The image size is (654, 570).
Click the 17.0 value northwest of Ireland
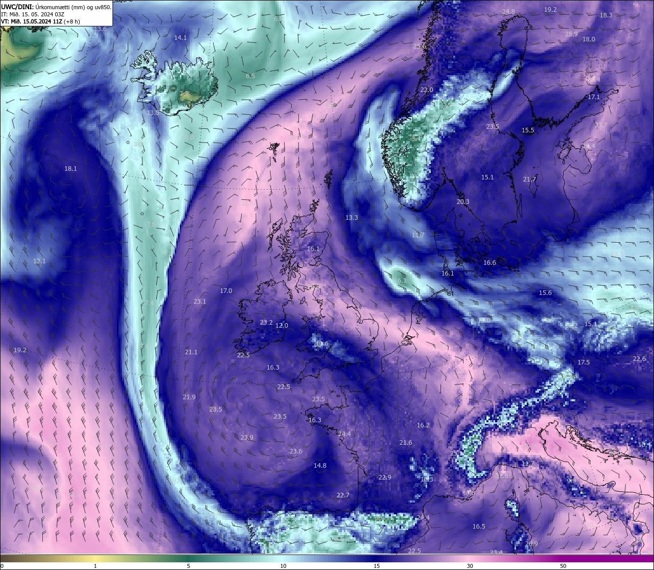click(226, 291)
